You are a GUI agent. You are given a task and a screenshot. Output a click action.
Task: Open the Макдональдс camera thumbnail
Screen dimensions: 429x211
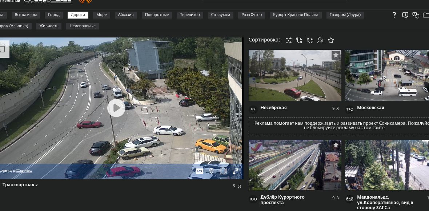coord(387,165)
